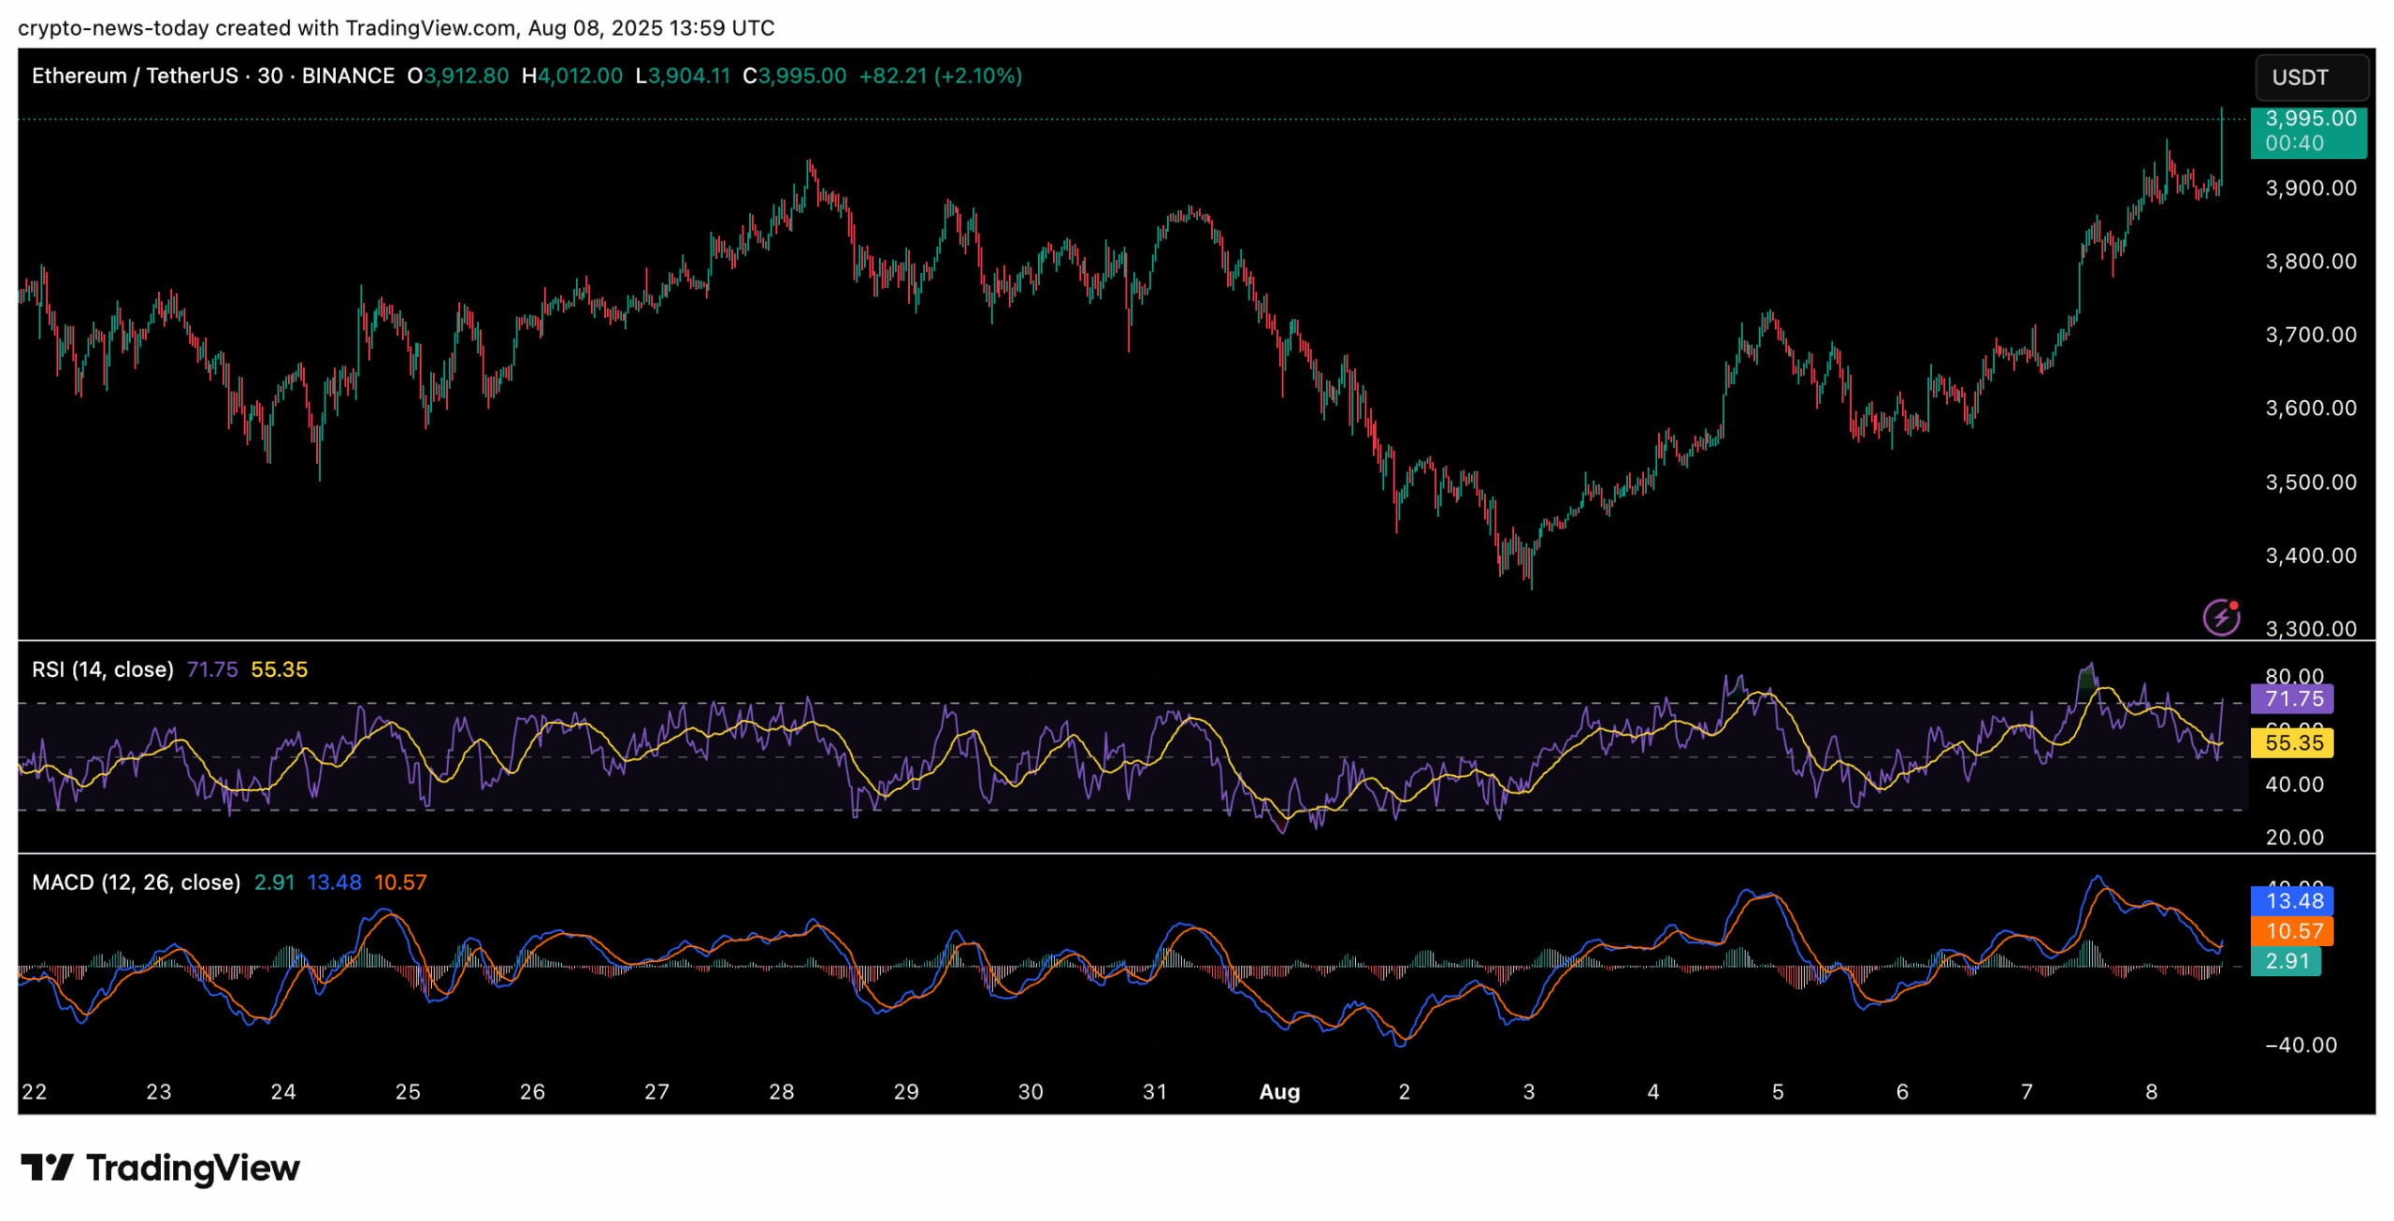Viewport: 2394px width, 1221px height.
Task: Click the yellow 55.35 RSI axis tag
Action: pyautogui.click(x=2292, y=742)
